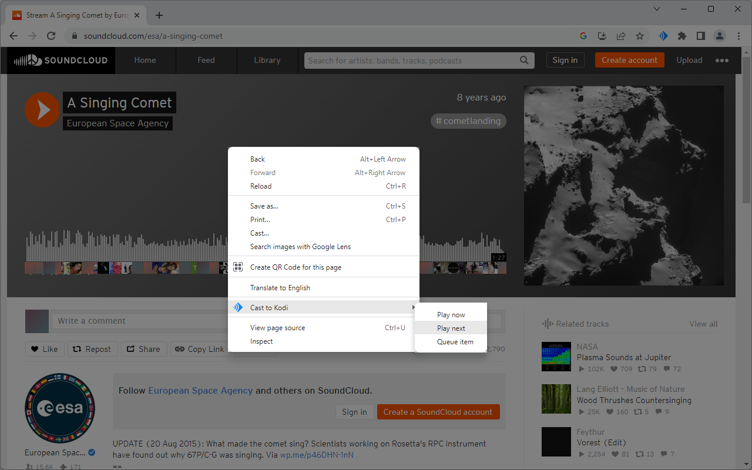Click the SoundCloud logo
This screenshot has height=470, width=752.
pyautogui.click(x=61, y=60)
